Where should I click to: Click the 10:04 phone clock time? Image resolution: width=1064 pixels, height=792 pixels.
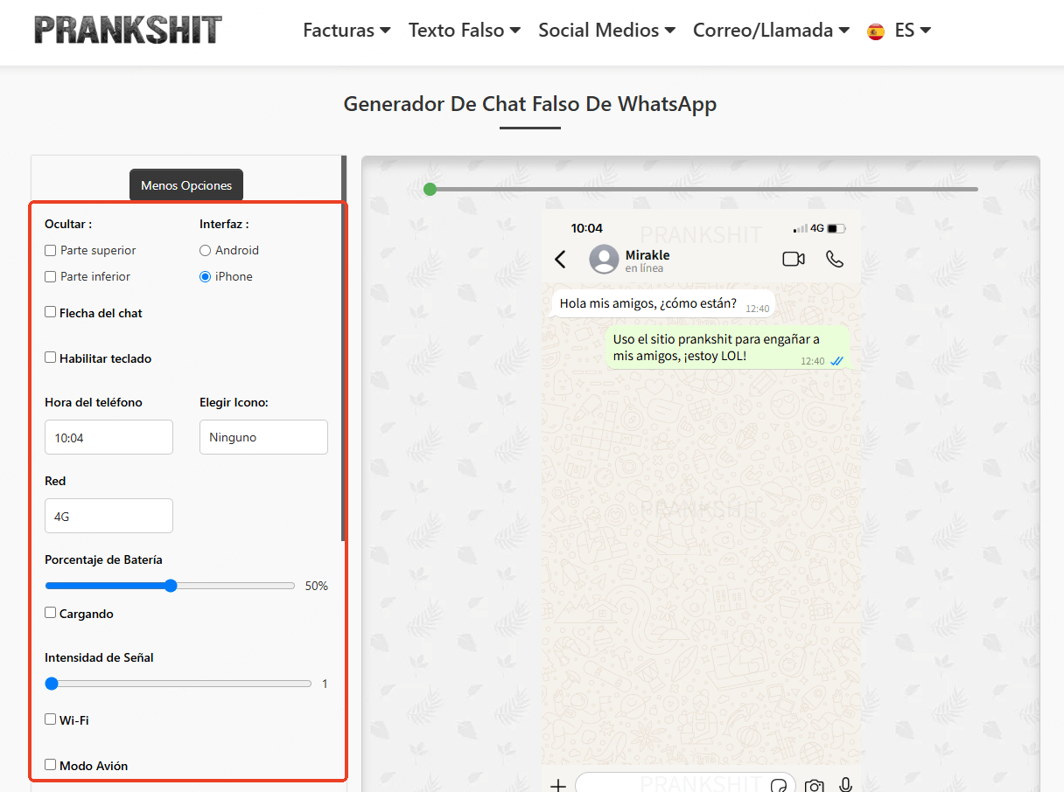click(586, 228)
